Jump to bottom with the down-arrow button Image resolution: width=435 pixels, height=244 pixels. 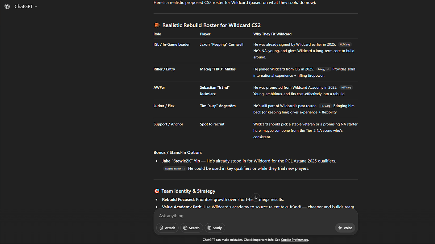(256, 197)
